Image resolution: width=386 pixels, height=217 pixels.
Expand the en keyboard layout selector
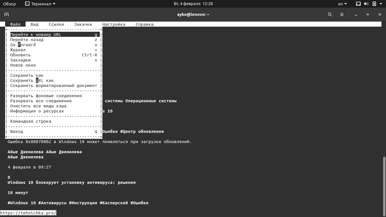(x=342, y=4)
